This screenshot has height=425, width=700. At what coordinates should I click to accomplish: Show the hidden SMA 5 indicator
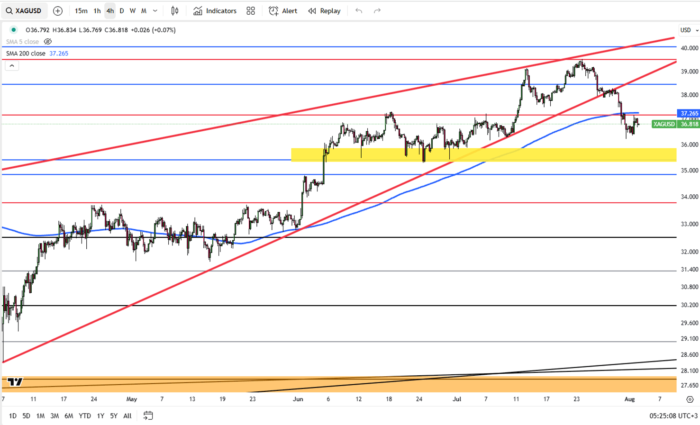pyautogui.click(x=48, y=42)
